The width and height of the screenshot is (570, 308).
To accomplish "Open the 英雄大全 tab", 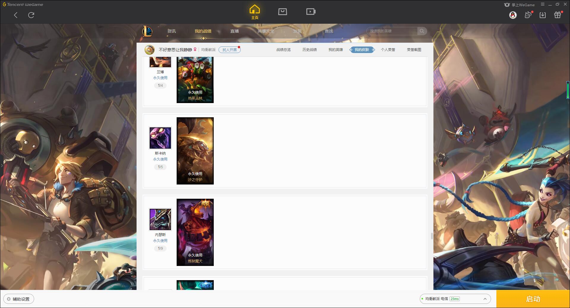I will [266, 31].
